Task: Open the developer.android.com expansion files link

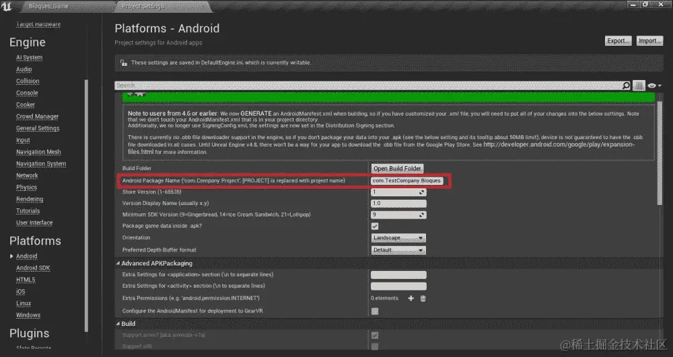Action: 559,145
